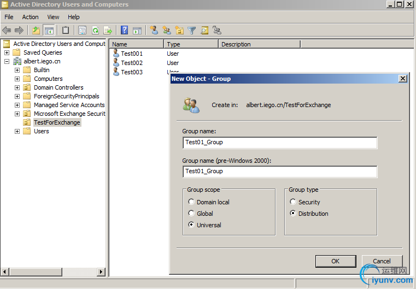The image size is (416, 289).
Task: Select Distribution group type
Action: [x=293, y=213]
